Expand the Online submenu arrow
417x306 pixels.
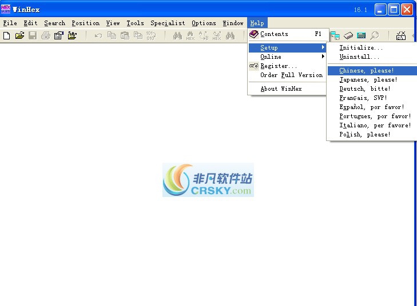pyautogui.click(x=323, y=57)
